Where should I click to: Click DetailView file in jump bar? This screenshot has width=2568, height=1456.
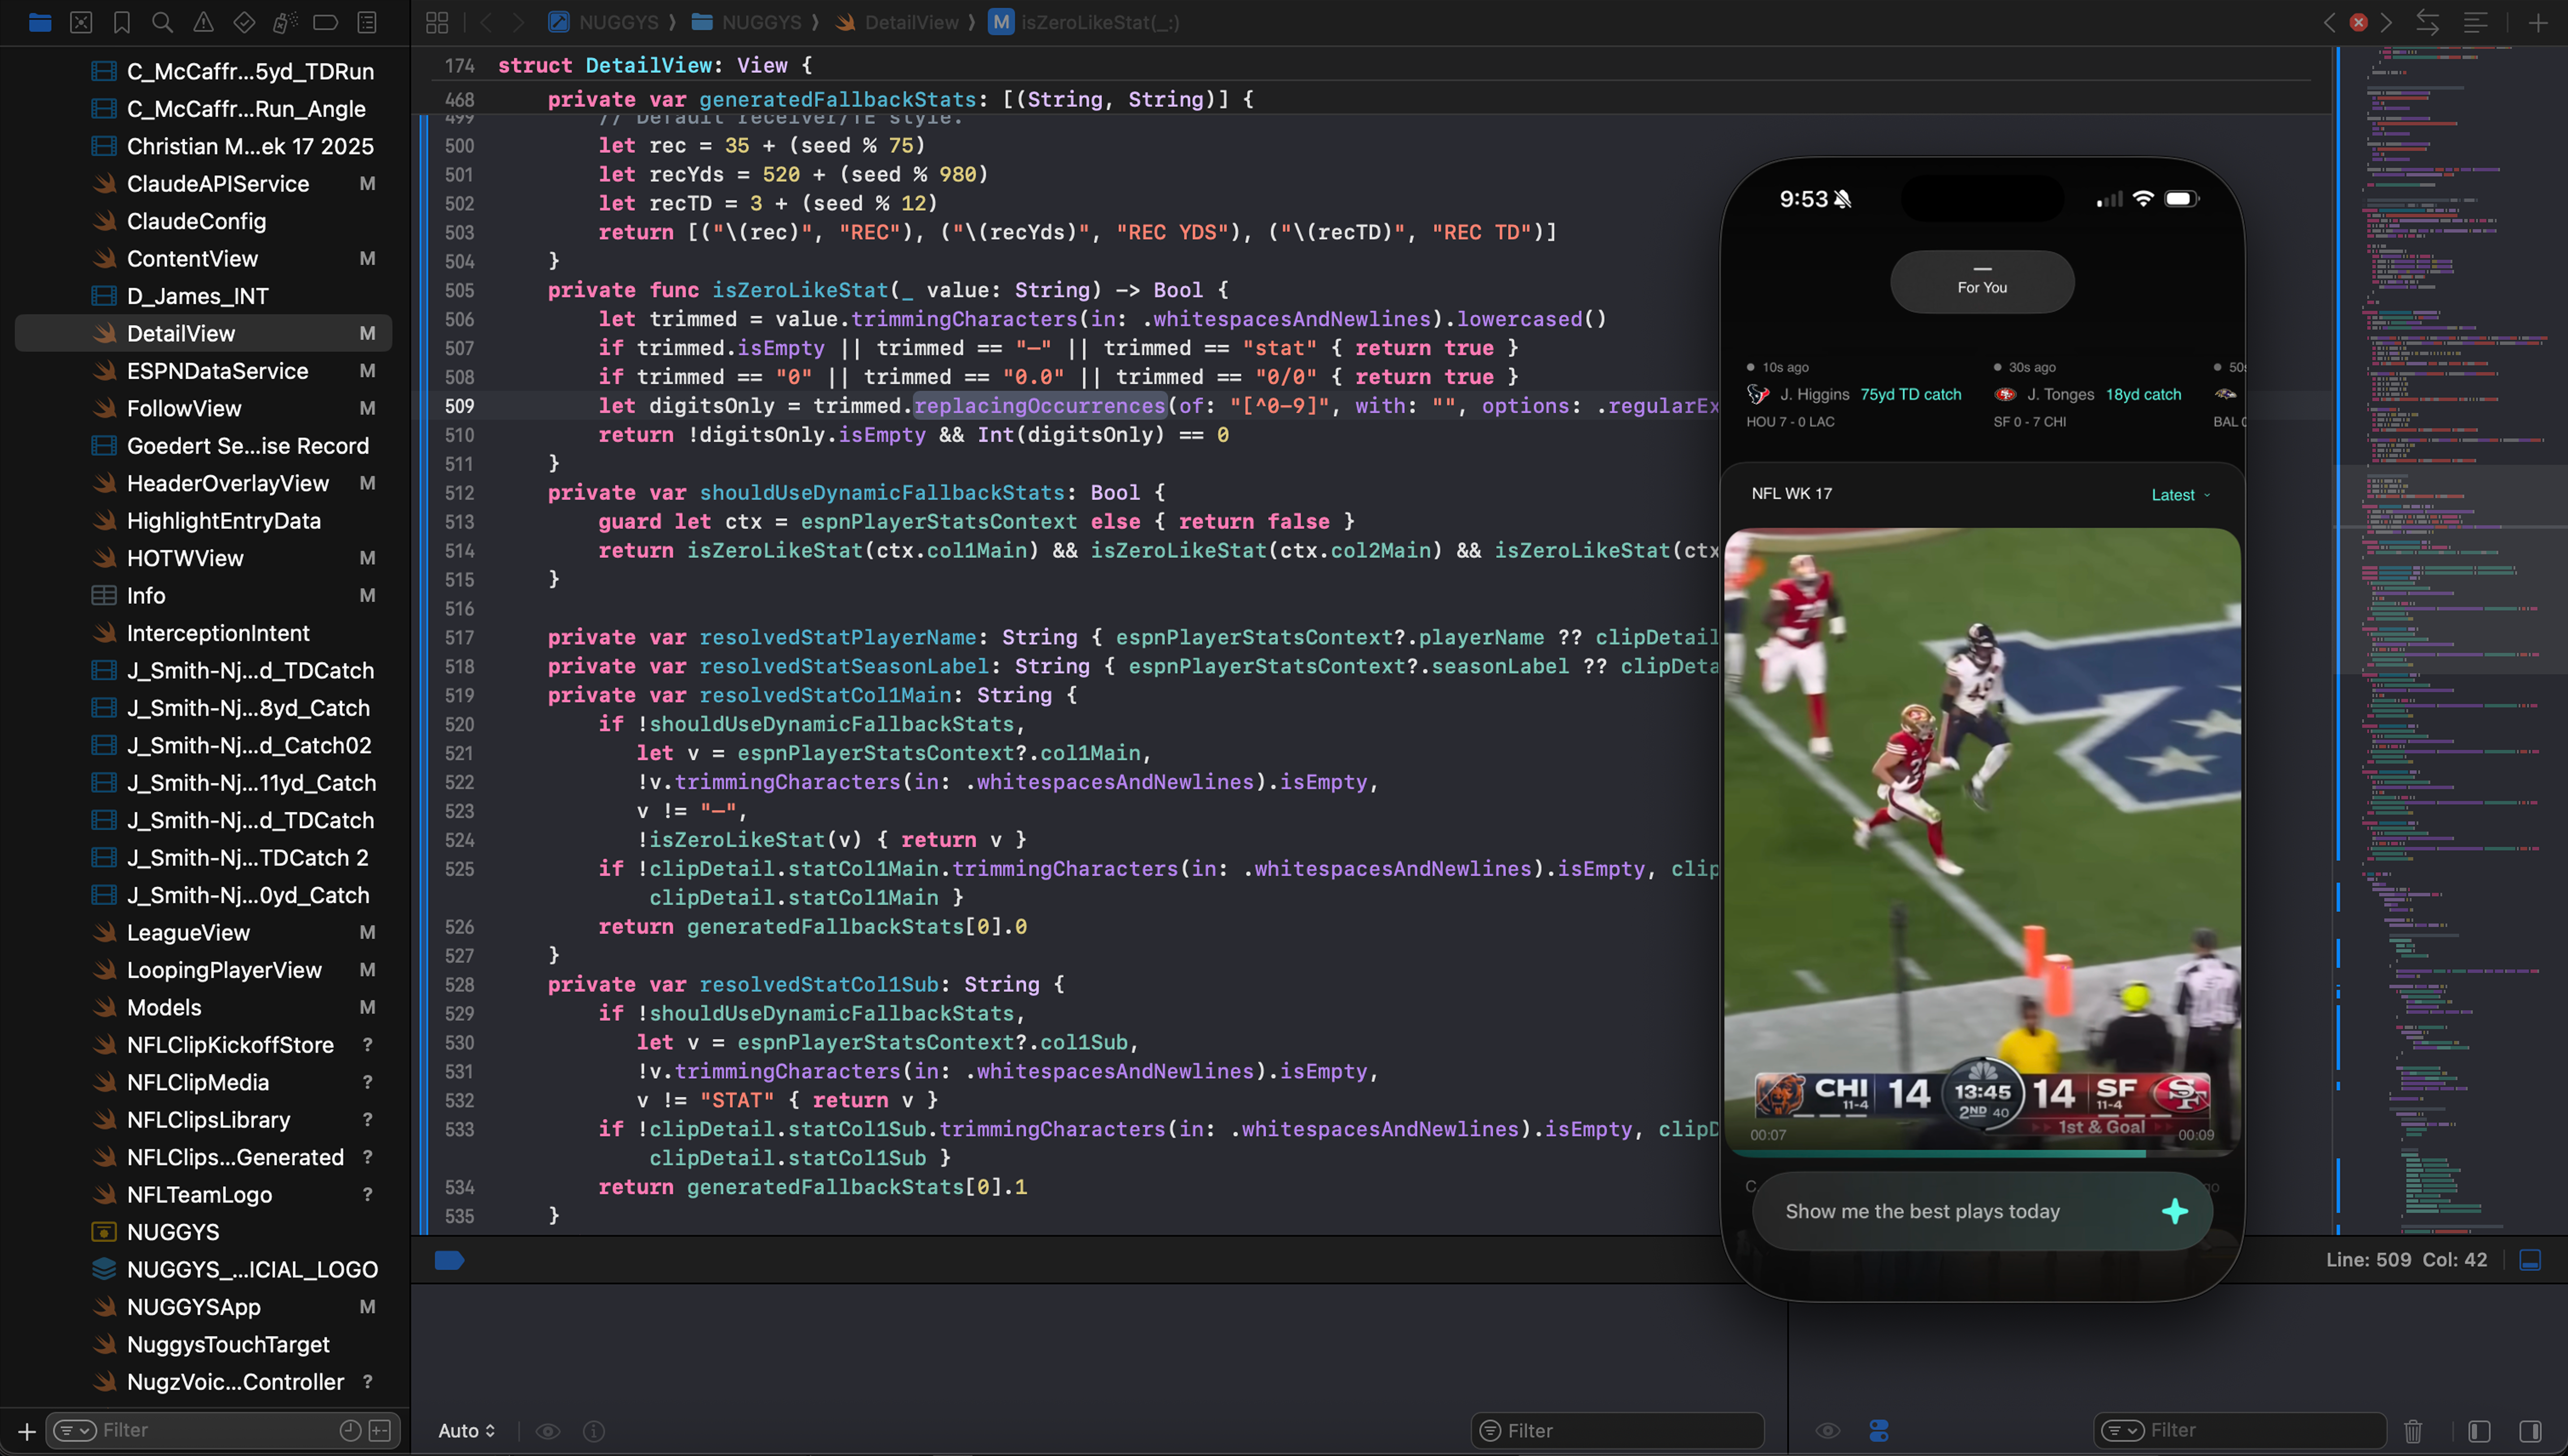click(x=897, y=22)
